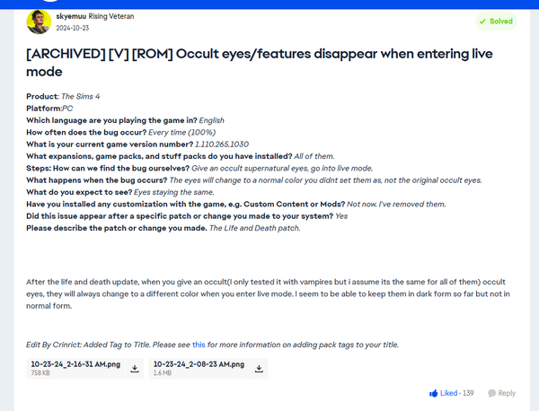Click the Rising Veteran rank label
This screenshot has height=411, width=539.
[x=119, y=16]
